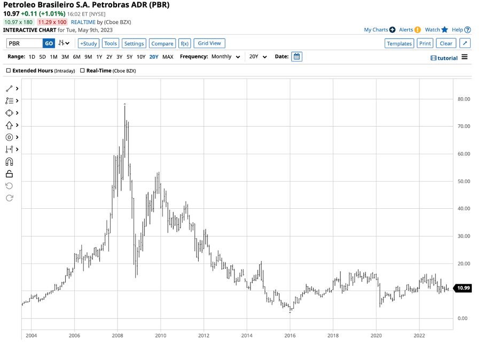
Task: Open the Date calendar picker
Action: [296, 56]
